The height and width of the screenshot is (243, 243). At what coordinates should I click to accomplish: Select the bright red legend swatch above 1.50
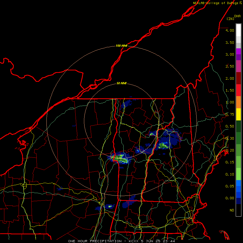coord(238,90)
